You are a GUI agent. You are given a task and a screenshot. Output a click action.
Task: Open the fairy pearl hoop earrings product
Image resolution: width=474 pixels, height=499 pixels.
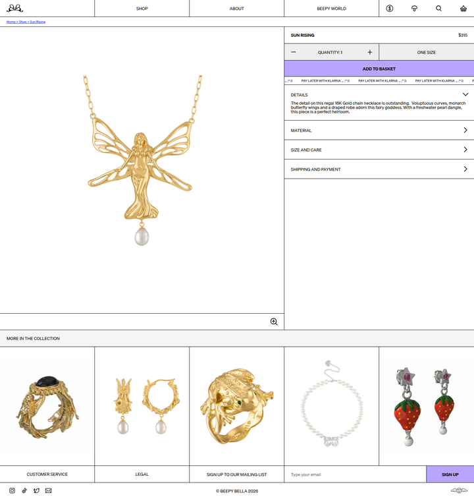[142, 406]
